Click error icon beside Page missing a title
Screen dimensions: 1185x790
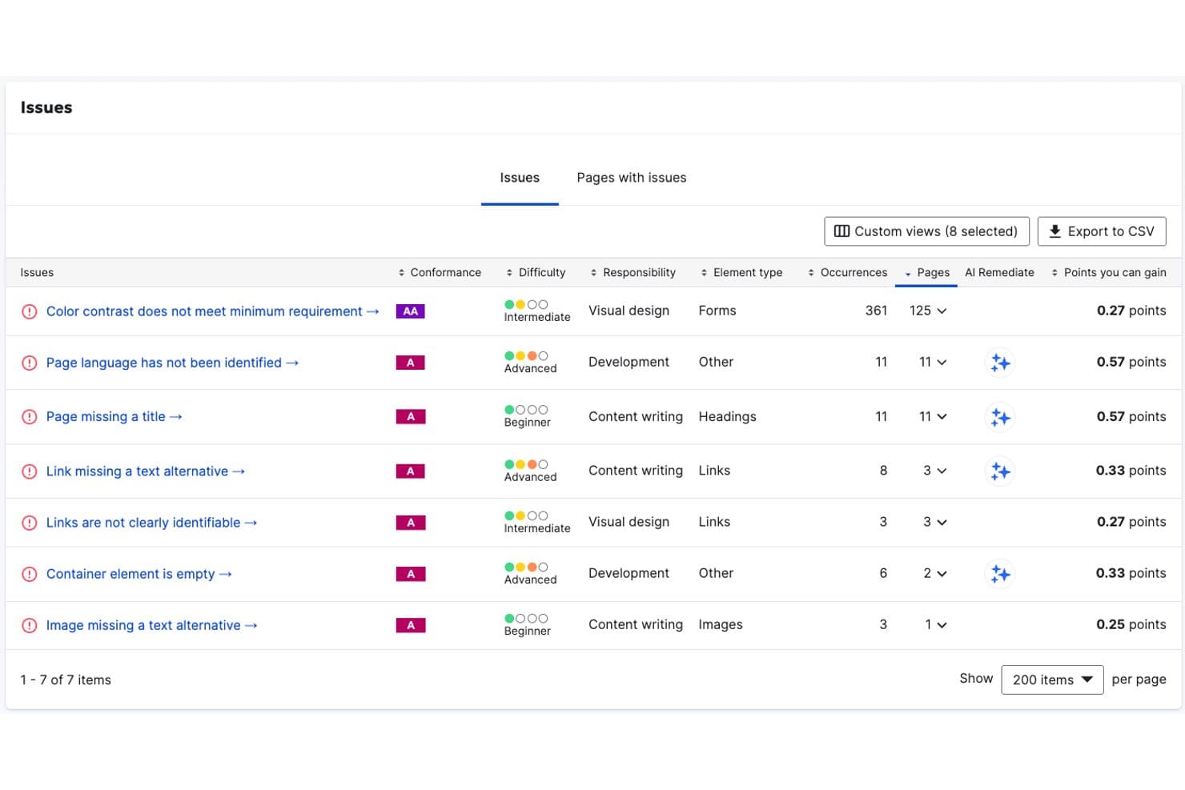coord(30,417)
